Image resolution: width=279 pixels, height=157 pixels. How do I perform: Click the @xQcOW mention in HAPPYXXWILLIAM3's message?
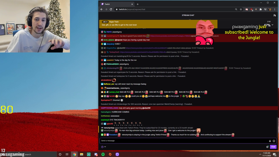tap(146, 108)
